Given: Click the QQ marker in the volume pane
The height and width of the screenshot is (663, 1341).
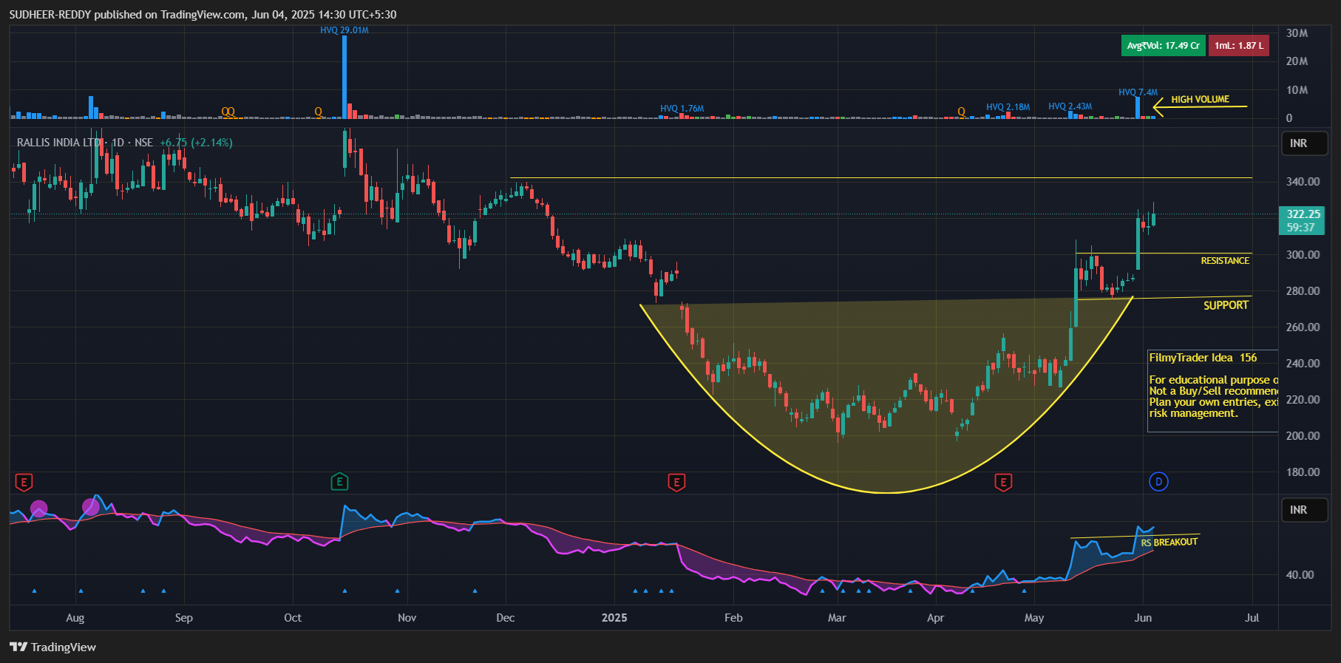Looking at the screenshot, I should tap(228, 112).
